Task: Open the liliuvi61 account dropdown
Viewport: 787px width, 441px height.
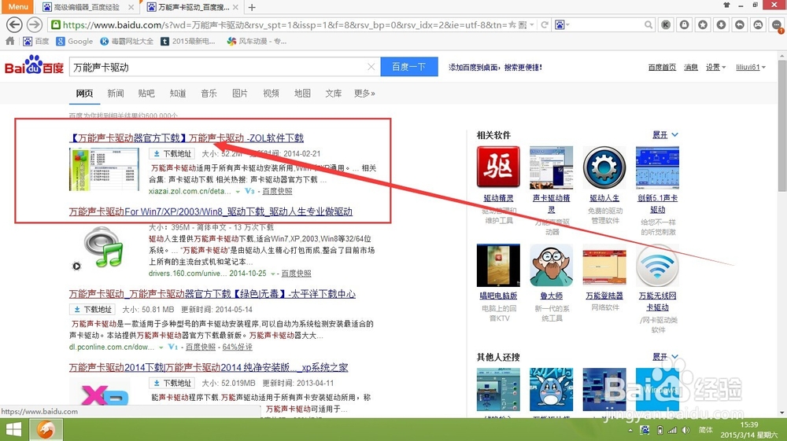Action: pos(751,67)
